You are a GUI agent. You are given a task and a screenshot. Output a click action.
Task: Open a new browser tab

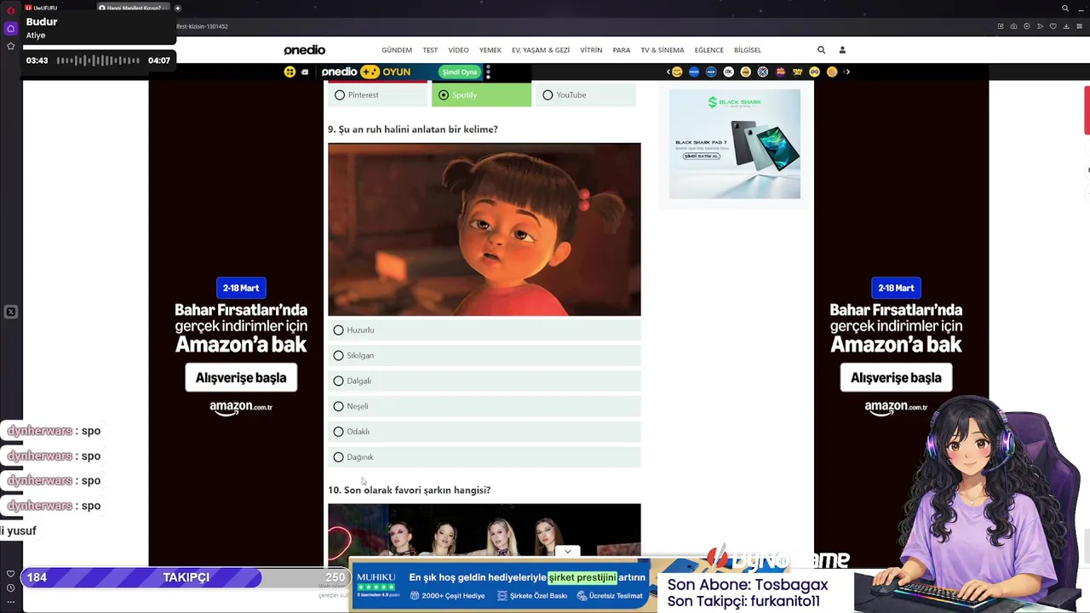click(177, 8)
